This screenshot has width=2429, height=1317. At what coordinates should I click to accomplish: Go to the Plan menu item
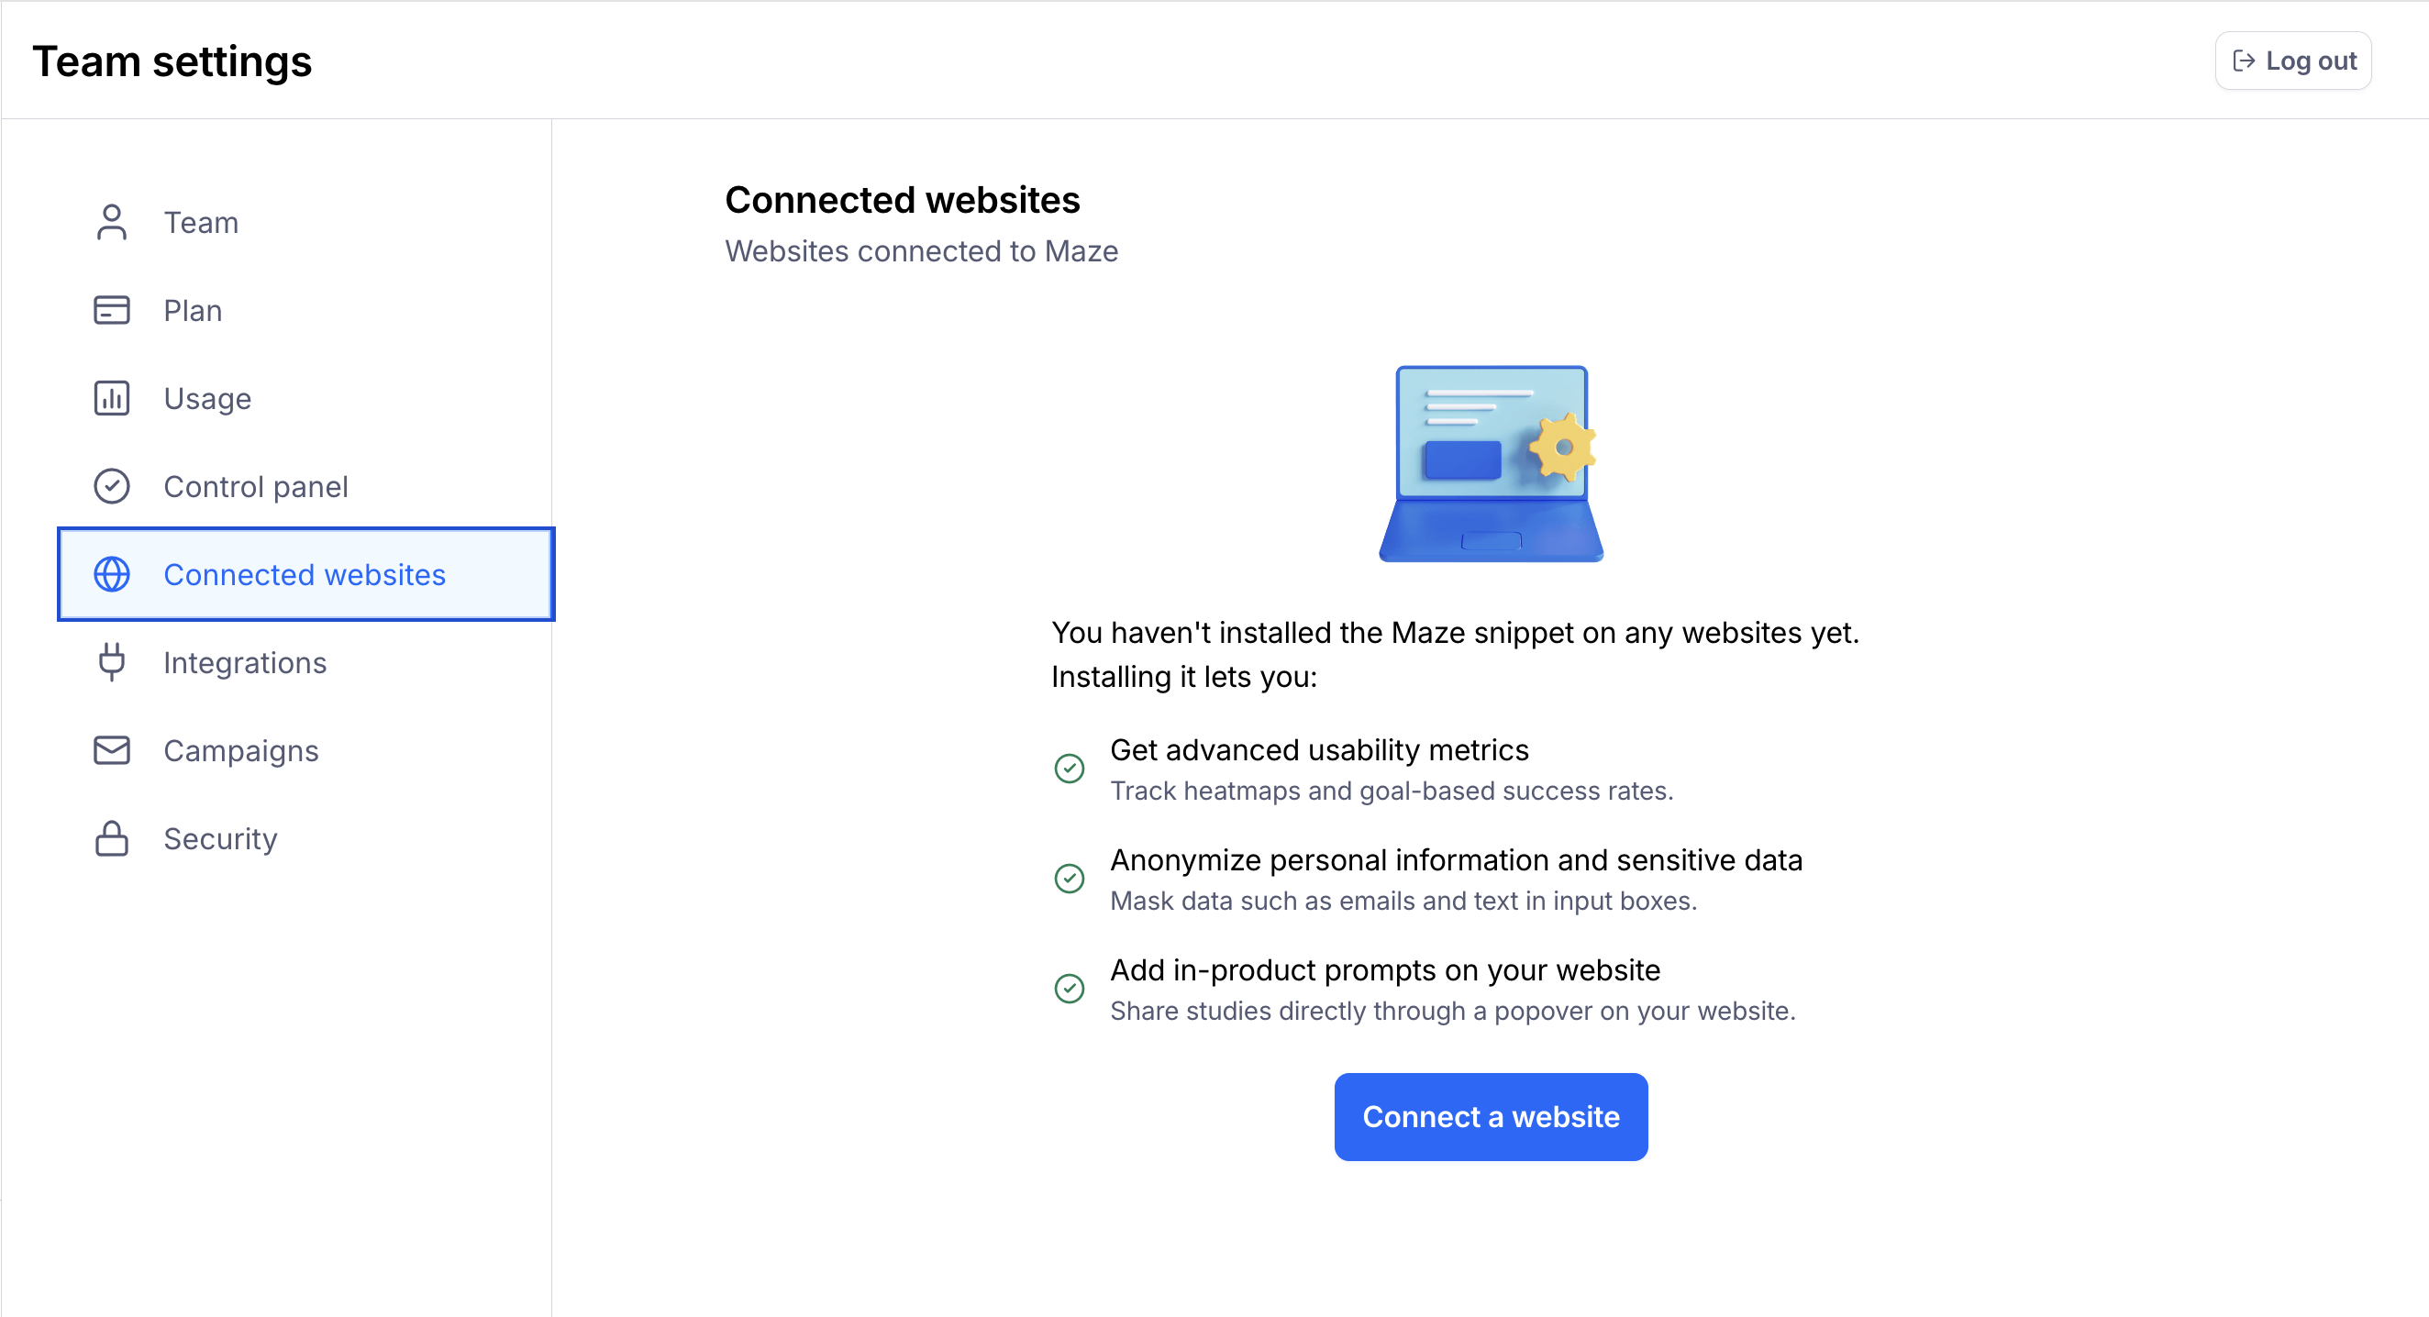pos(193,310)
